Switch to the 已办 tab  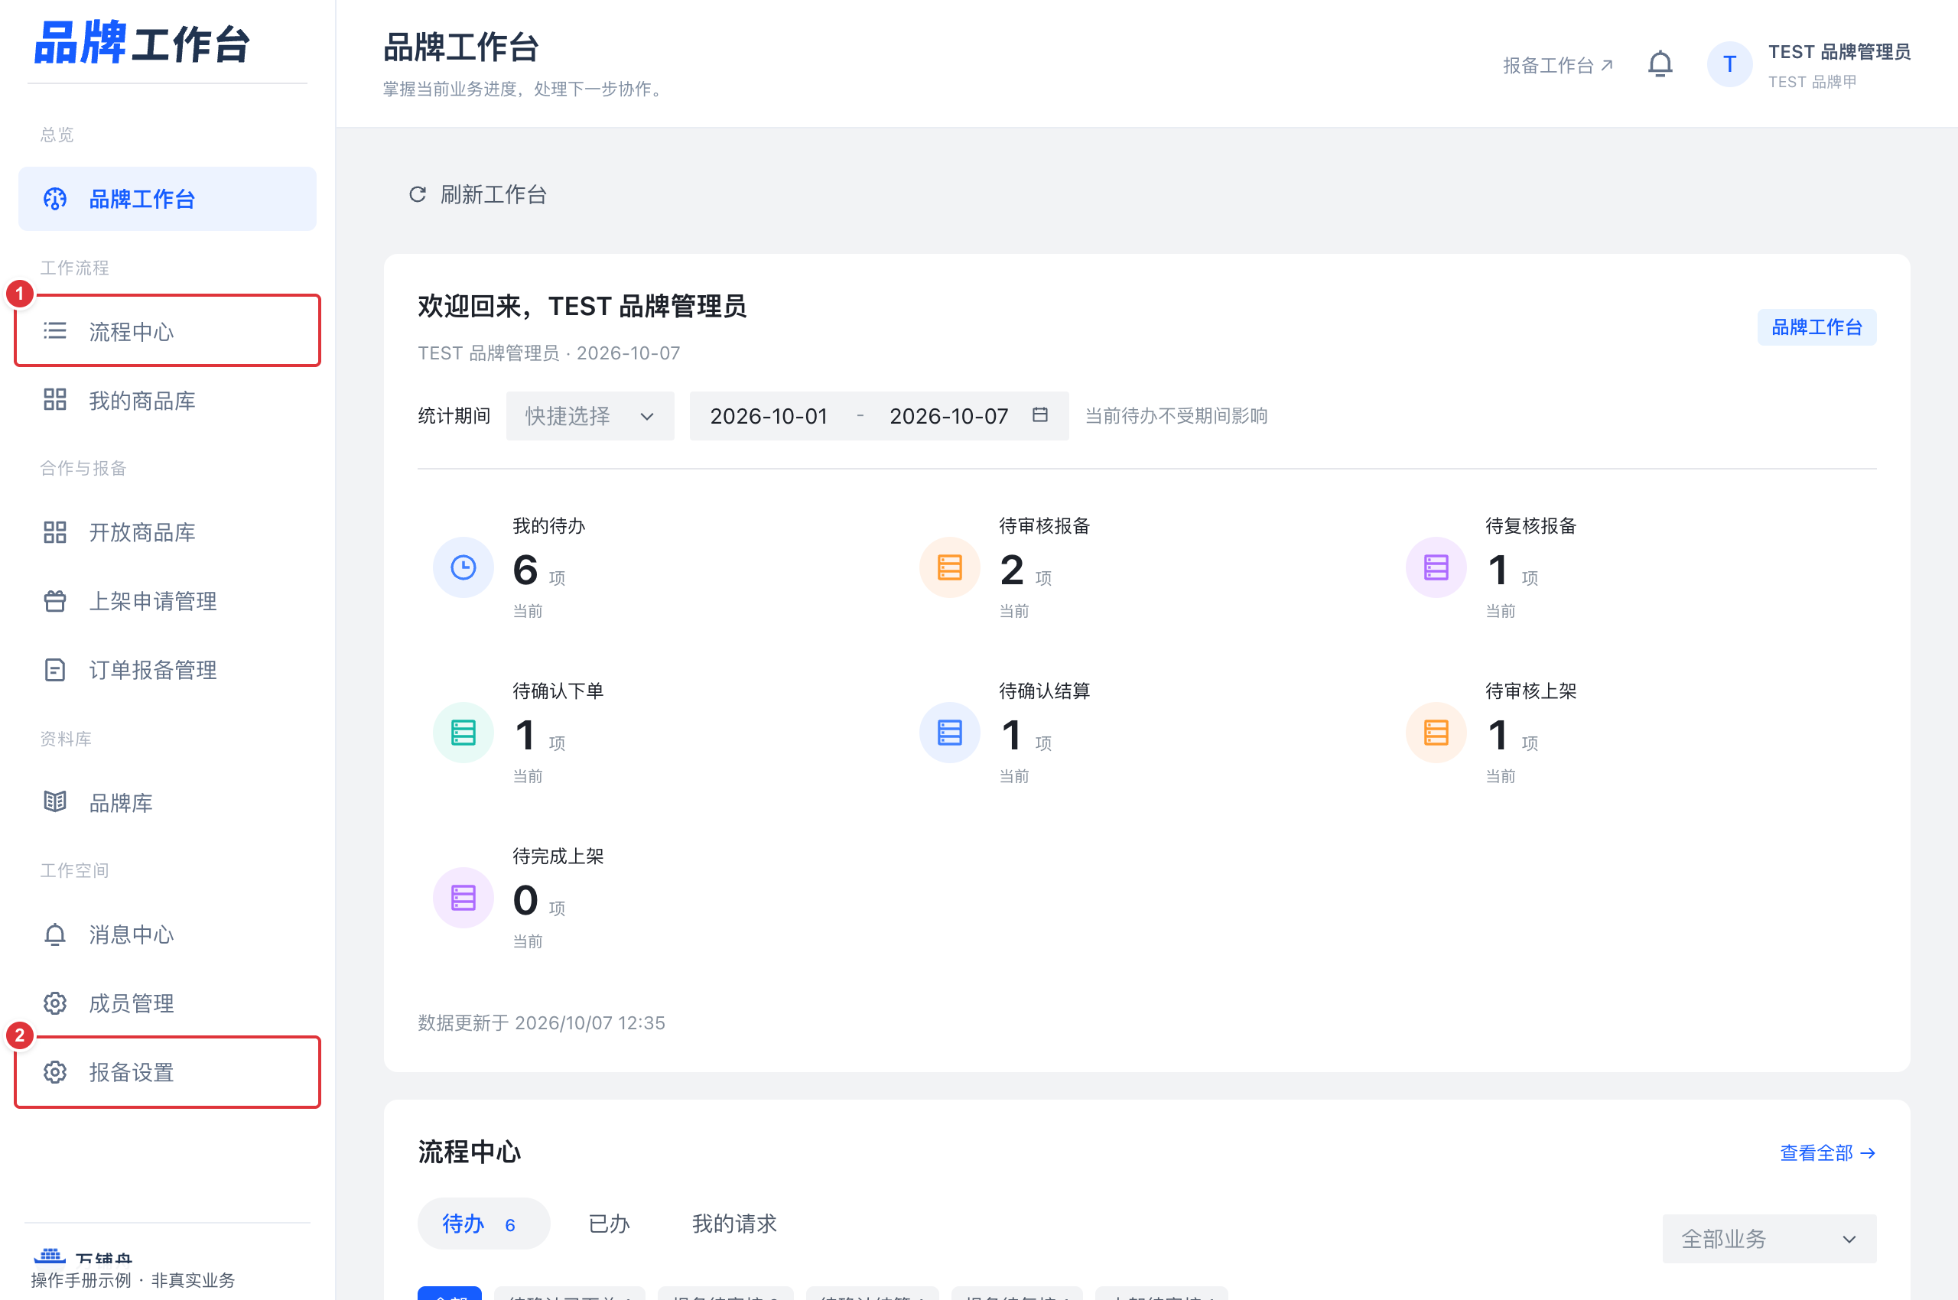click(x=609, y=1224)
